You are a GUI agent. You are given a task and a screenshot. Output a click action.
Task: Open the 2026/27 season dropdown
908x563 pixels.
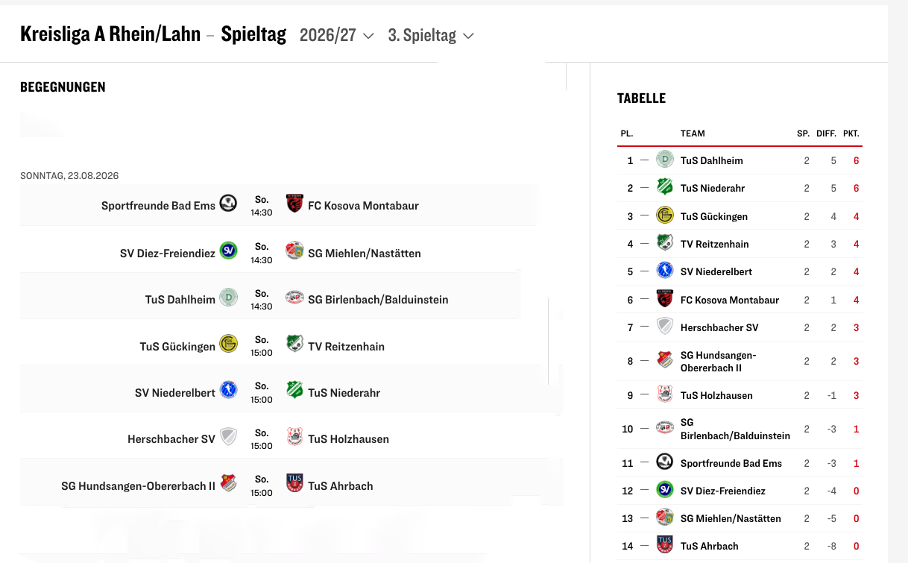[336, 35]
